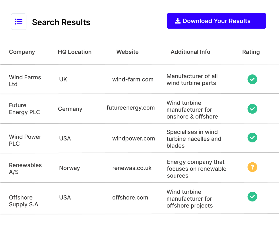Open the futureenergy.com website link
Screen dimensions: 279x236
[x=131, y=108]
